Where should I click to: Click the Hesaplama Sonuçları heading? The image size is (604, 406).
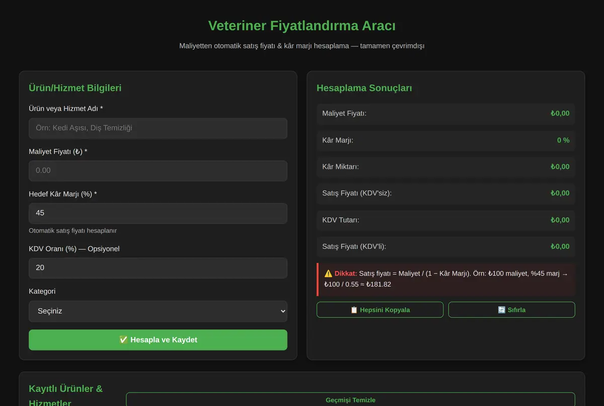[364, 88]
